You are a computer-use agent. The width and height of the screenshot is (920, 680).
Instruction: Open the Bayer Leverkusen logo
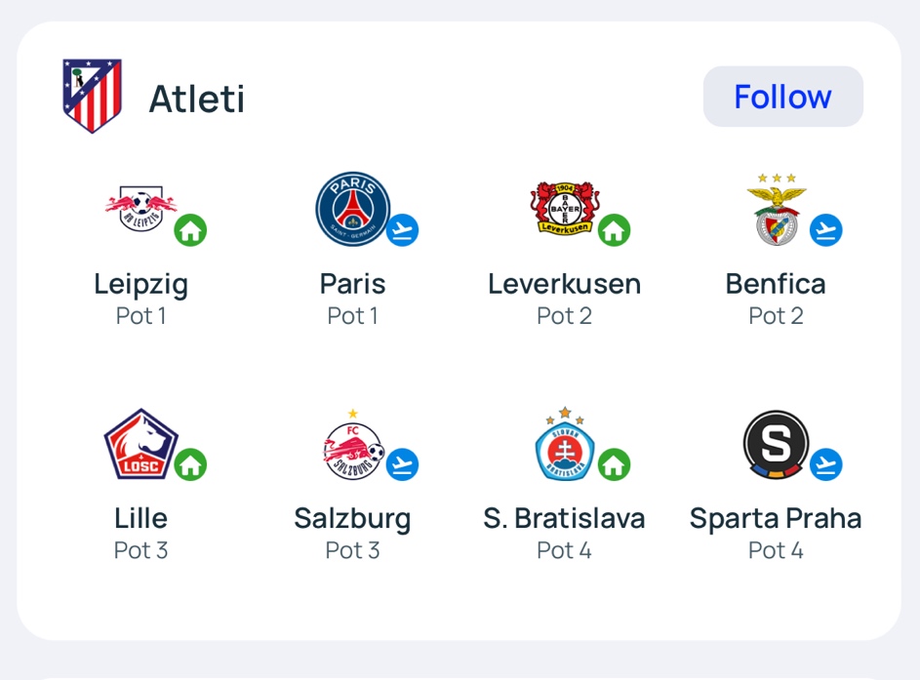pos(565,209)
